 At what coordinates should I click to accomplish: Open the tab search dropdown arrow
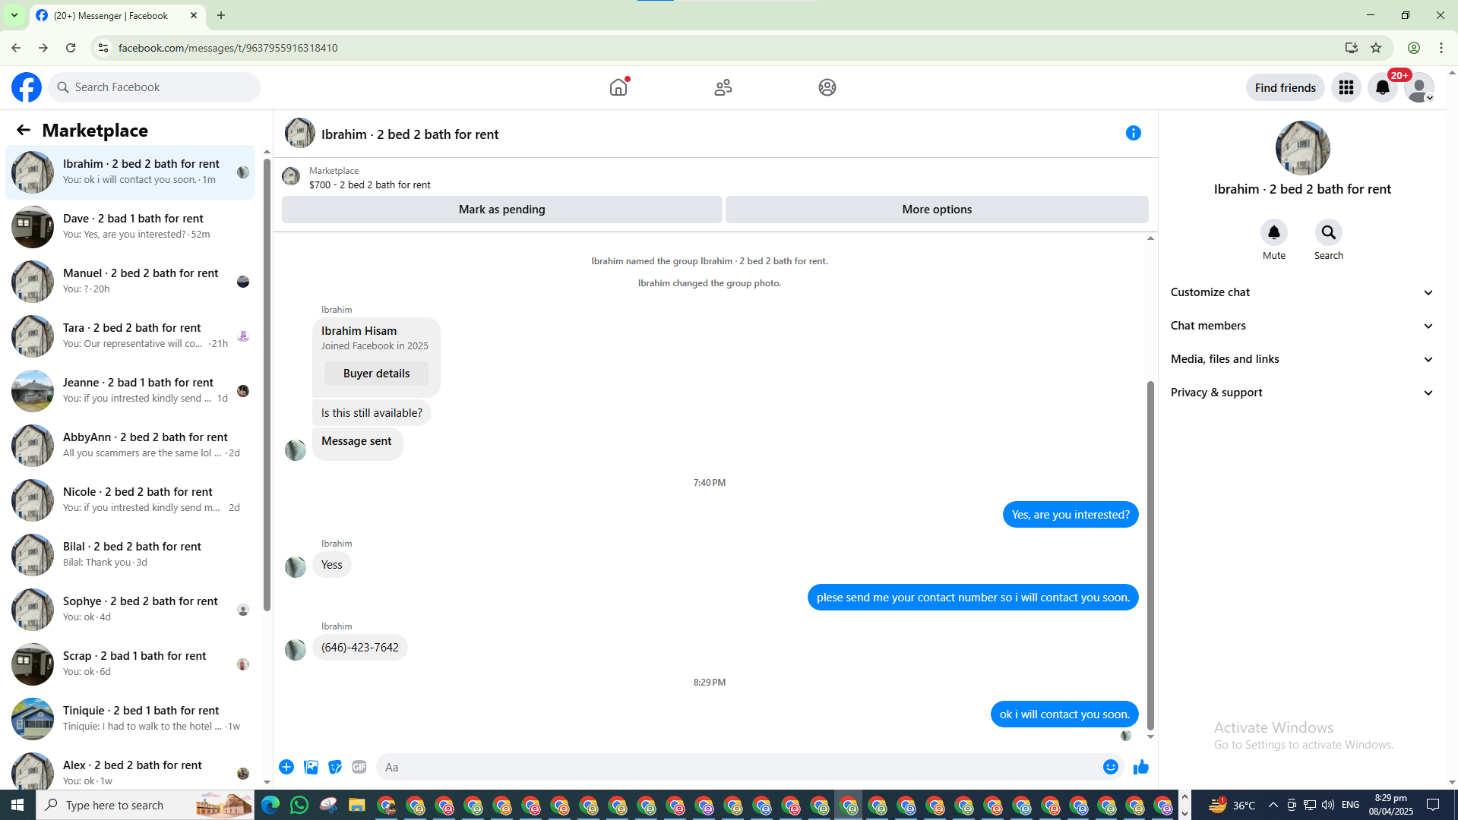pyautogui.click(x=14, y=15)
